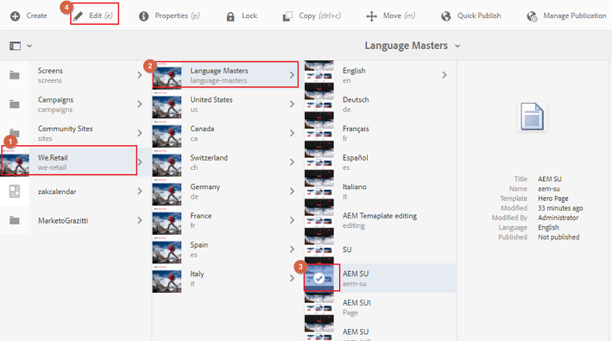
Task: Select the We.Retail site item
Action: 69,162
